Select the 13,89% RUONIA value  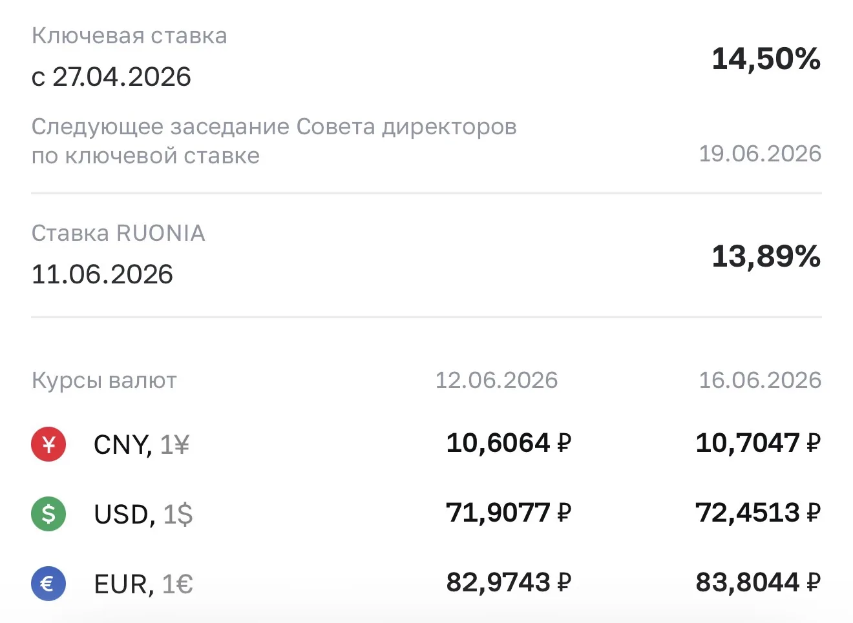click(766, 256)
